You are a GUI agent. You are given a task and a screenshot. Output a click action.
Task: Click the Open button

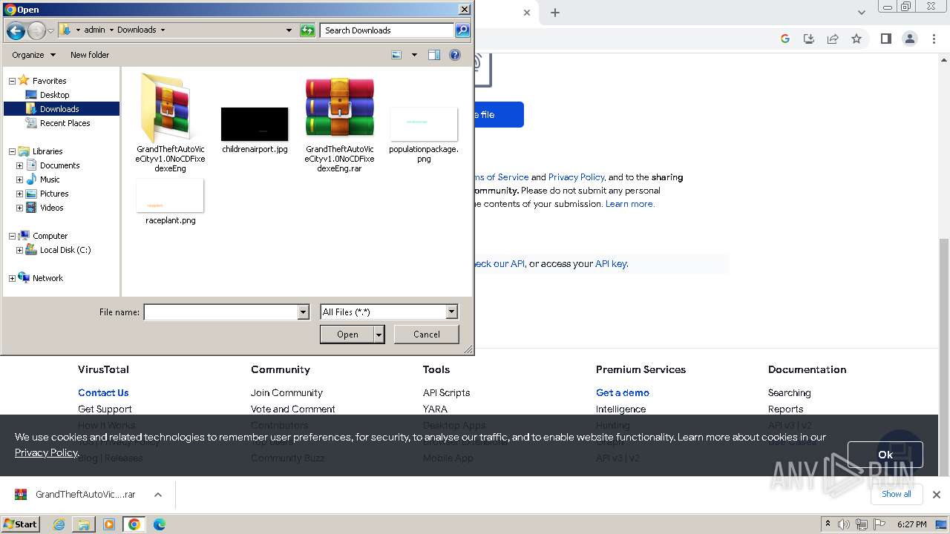coord(347,334)
